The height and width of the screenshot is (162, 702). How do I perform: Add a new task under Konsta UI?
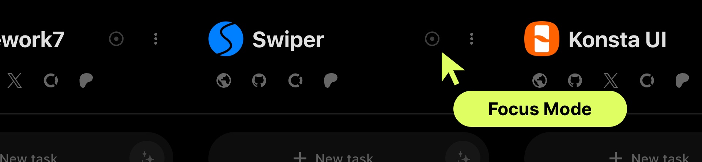click(x=649, y=157)
